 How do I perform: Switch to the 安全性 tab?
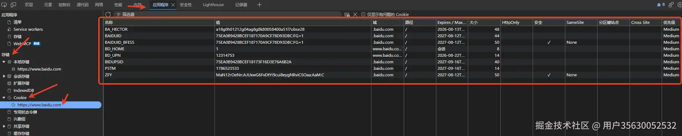[x=186, y=5]
